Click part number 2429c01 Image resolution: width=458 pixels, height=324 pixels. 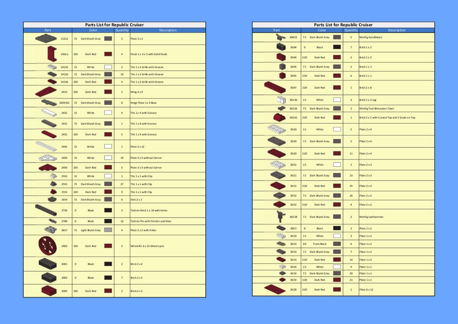coord(64,103)
